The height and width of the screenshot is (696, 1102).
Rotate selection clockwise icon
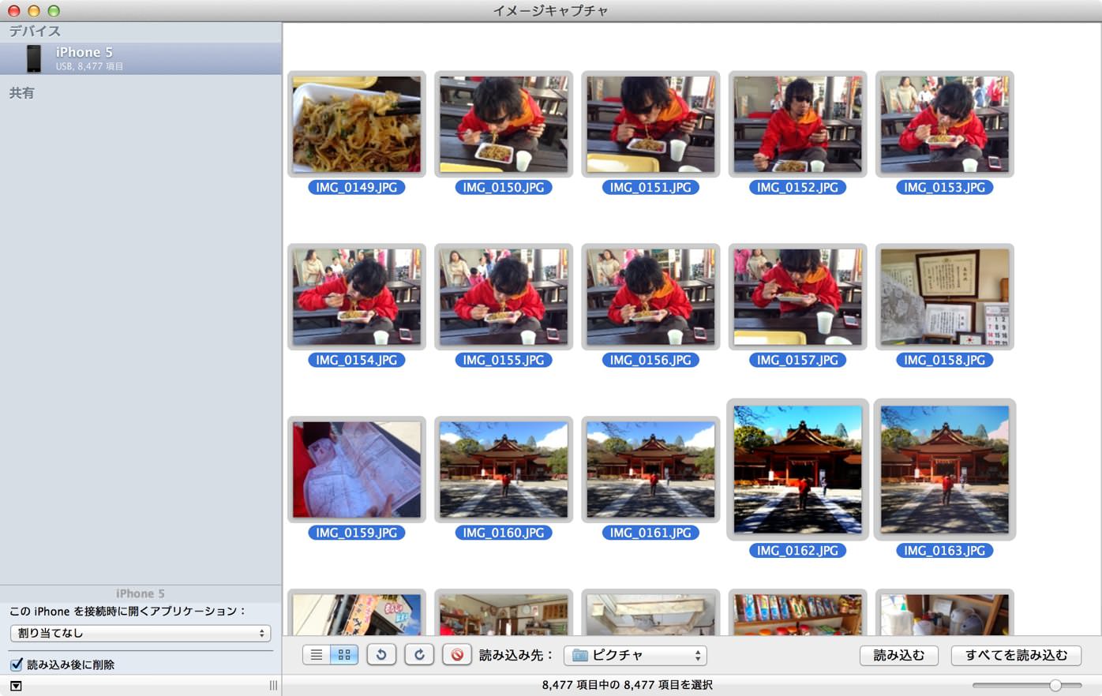419,655
